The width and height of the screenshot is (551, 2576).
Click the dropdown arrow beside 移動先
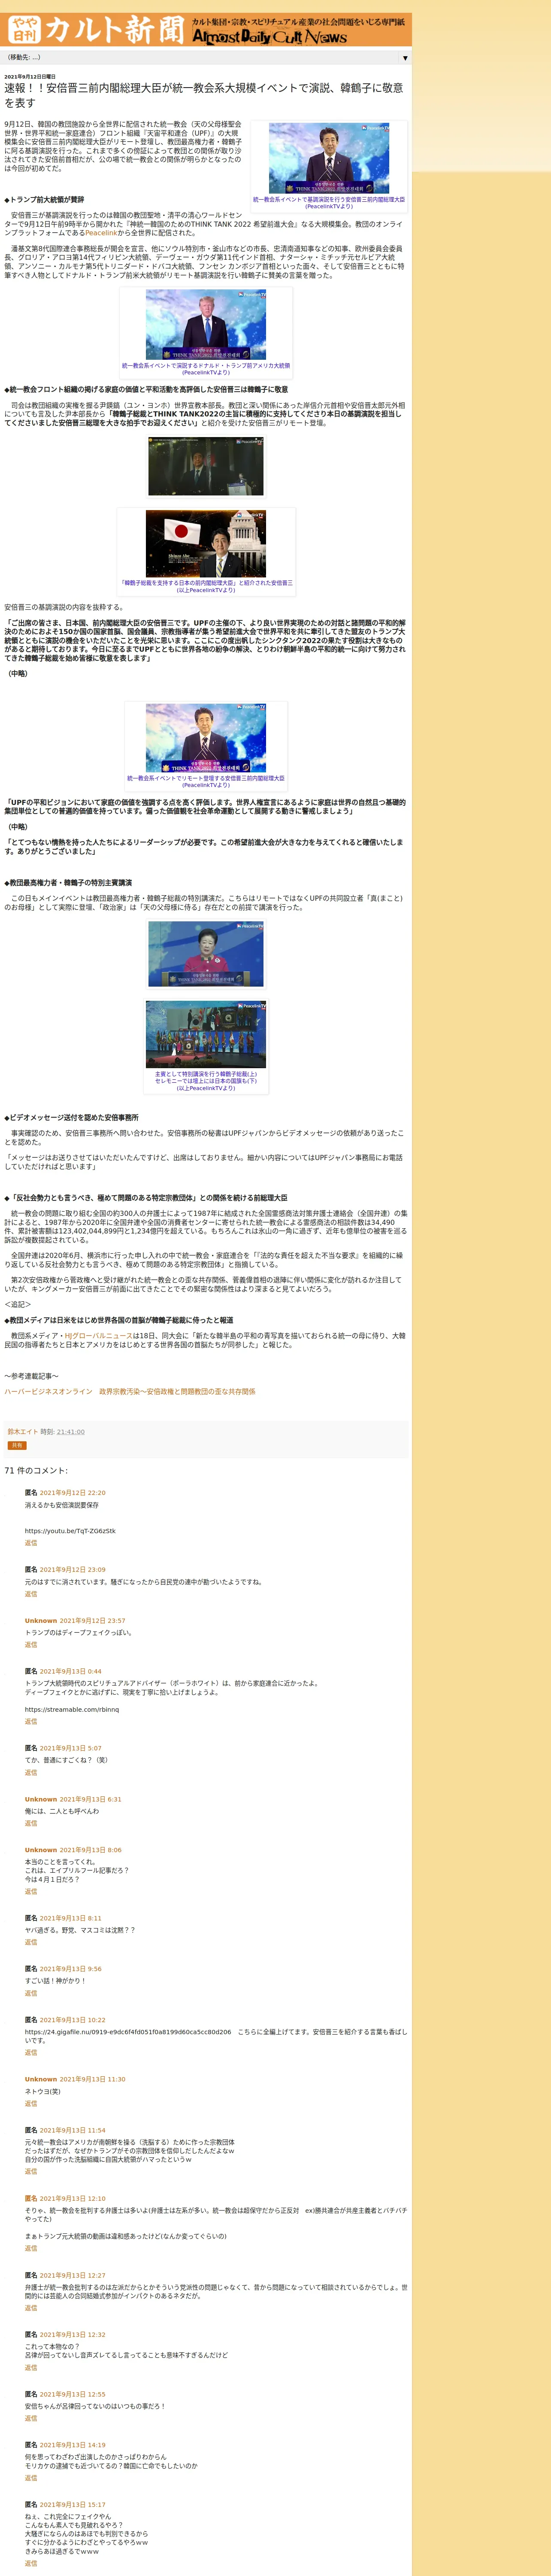[x=405, y=58]
